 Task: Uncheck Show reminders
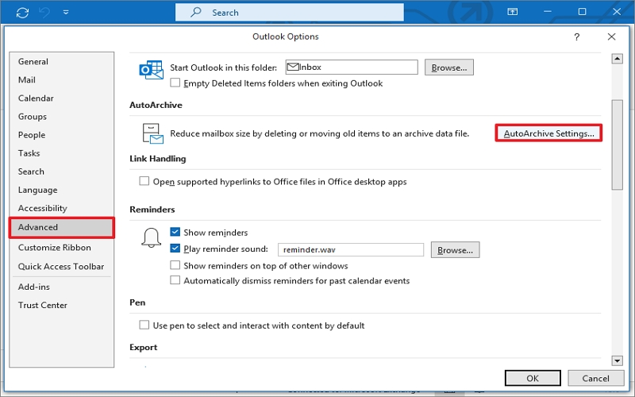(175, 232)
